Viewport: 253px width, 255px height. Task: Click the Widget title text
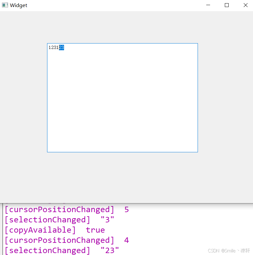click(19, 5)
